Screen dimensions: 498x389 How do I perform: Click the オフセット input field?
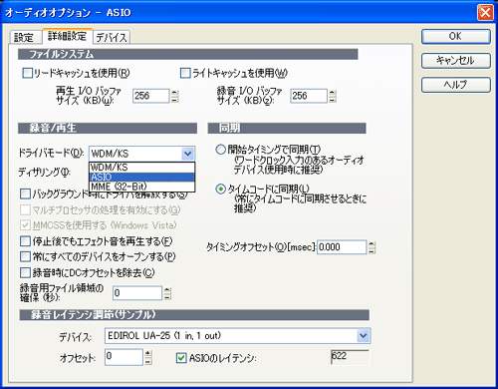click(x=124, y=357)
